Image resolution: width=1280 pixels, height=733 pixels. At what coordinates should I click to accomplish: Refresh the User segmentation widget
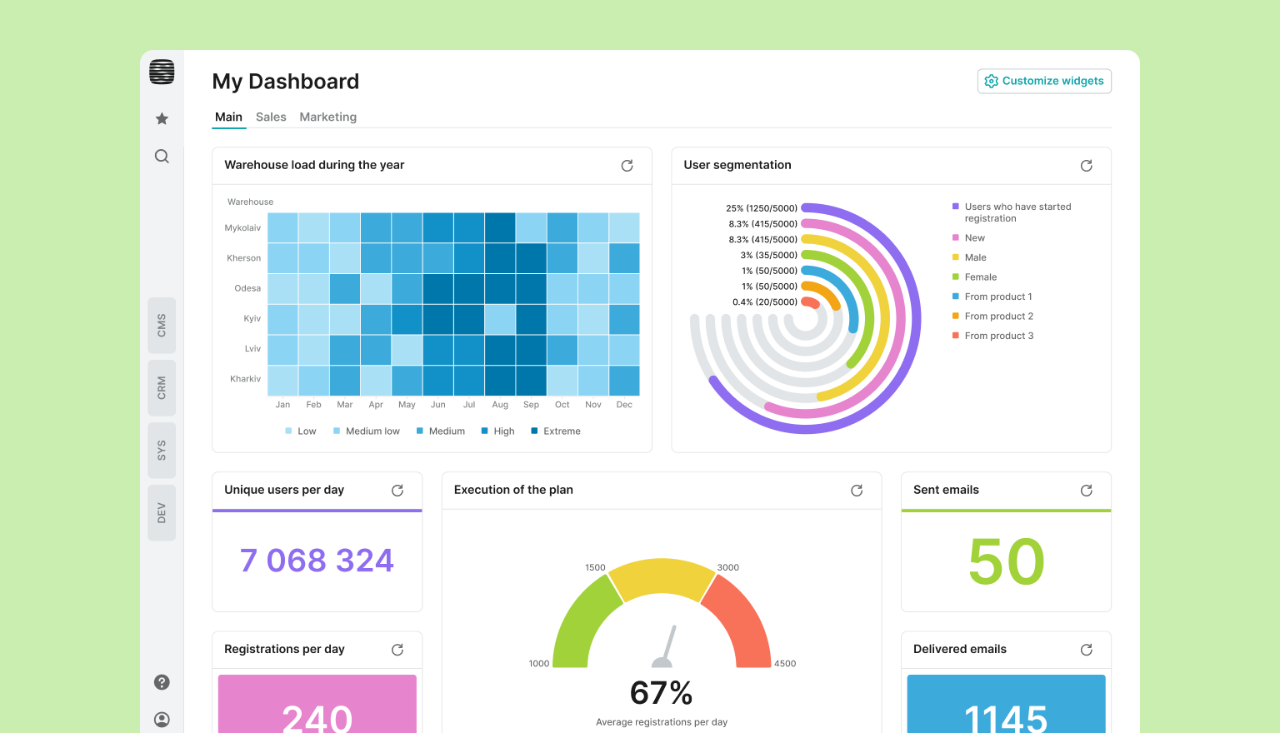pos(1086,166)
